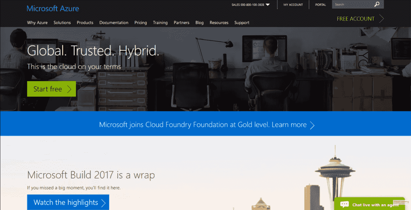The width and height of the screenshot is (411, 210).
Task: Click the chevron after Learn more
Action: (x=312, y=125)
